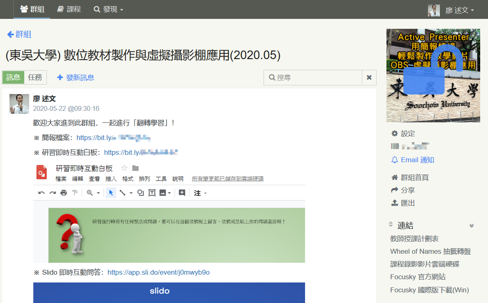Image resolution: width=488 pixels, height=303 pixels.
Task: Open the 研習即時互動白板 bit.ly link
Action: point(141,152)
